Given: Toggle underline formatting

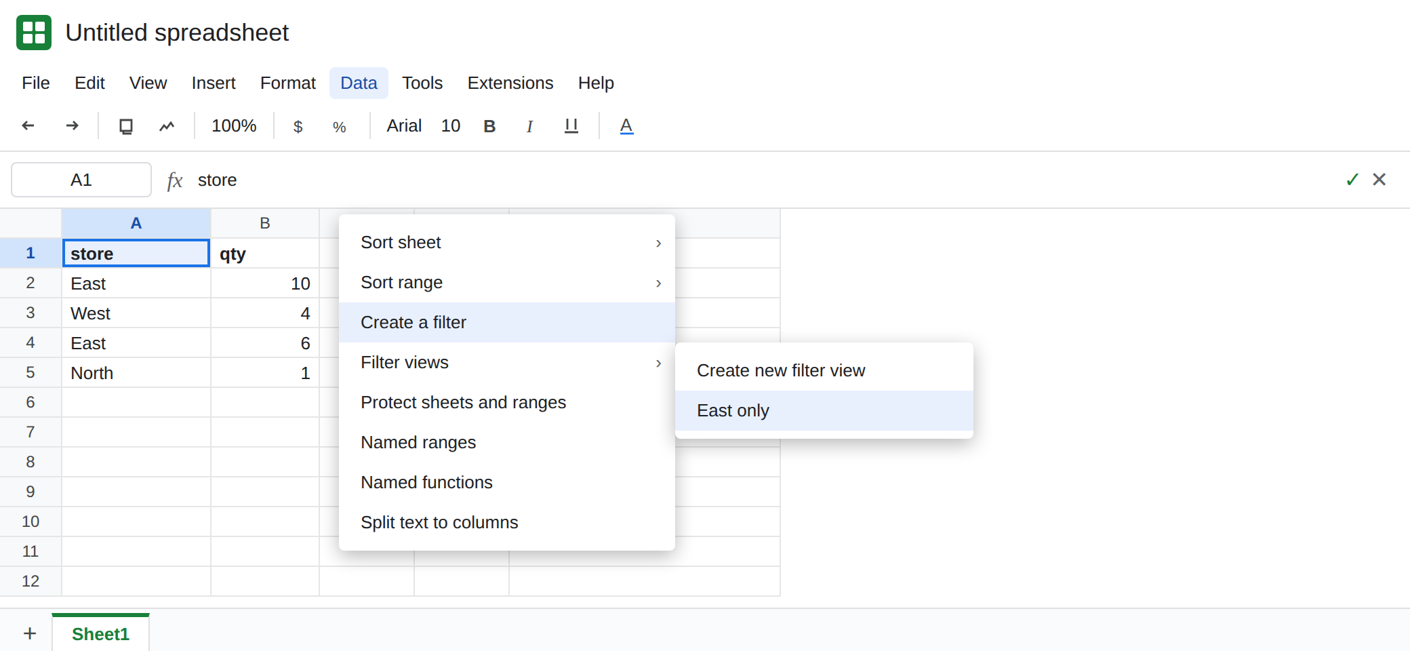Looking at the screenshot, I should [571, 126].
